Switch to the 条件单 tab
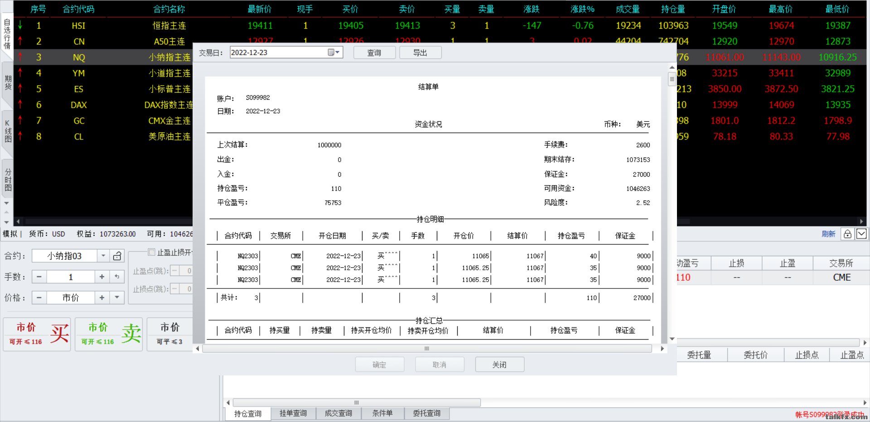870x422 pixels. click(382, 413)
